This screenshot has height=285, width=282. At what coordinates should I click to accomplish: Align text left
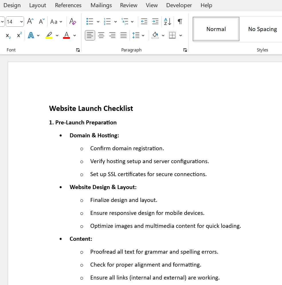point(90,35)
